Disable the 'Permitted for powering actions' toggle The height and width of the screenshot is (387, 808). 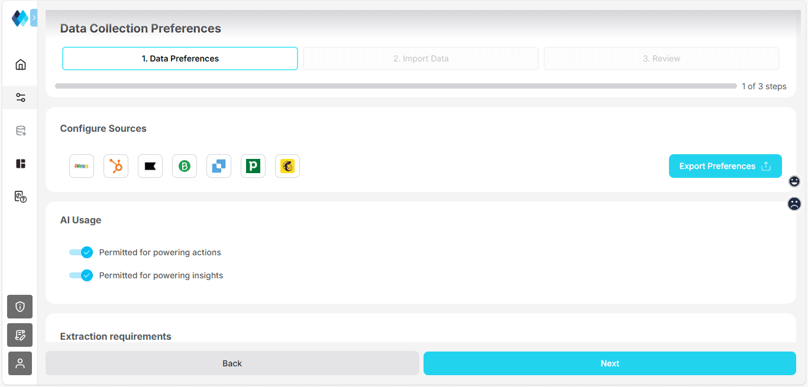point(81,252)
